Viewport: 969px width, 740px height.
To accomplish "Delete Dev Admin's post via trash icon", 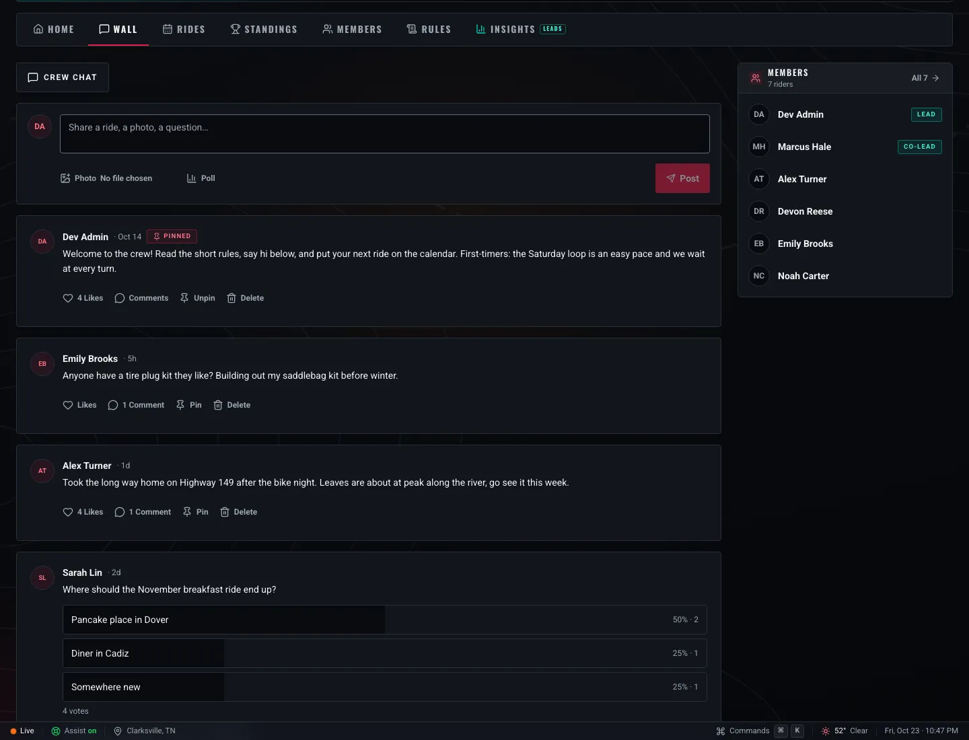I will pyautogui.click(x=231, y=298).
